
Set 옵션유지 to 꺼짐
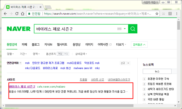tap(60, 54)
